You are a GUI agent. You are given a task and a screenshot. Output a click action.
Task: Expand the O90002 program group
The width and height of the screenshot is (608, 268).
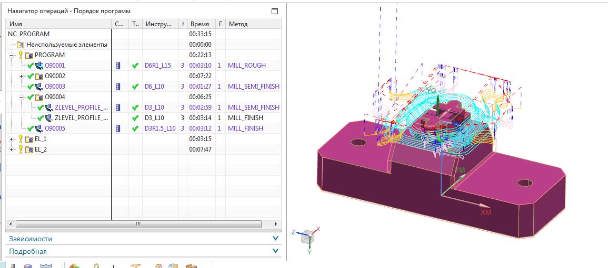pyautogui.click(x=22, y=76)
